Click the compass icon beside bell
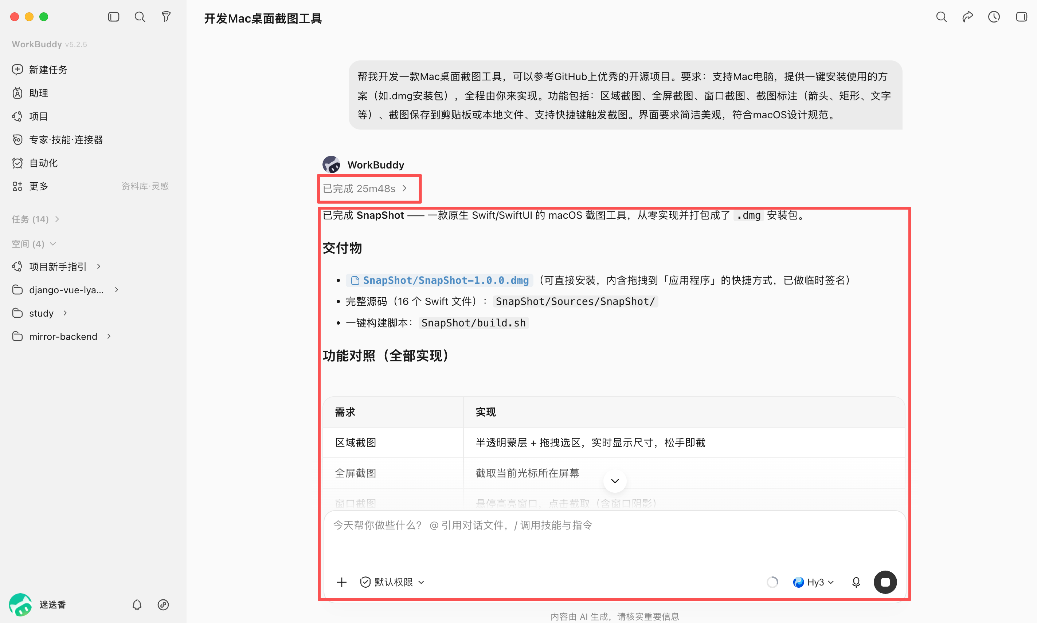 (163, 604)
